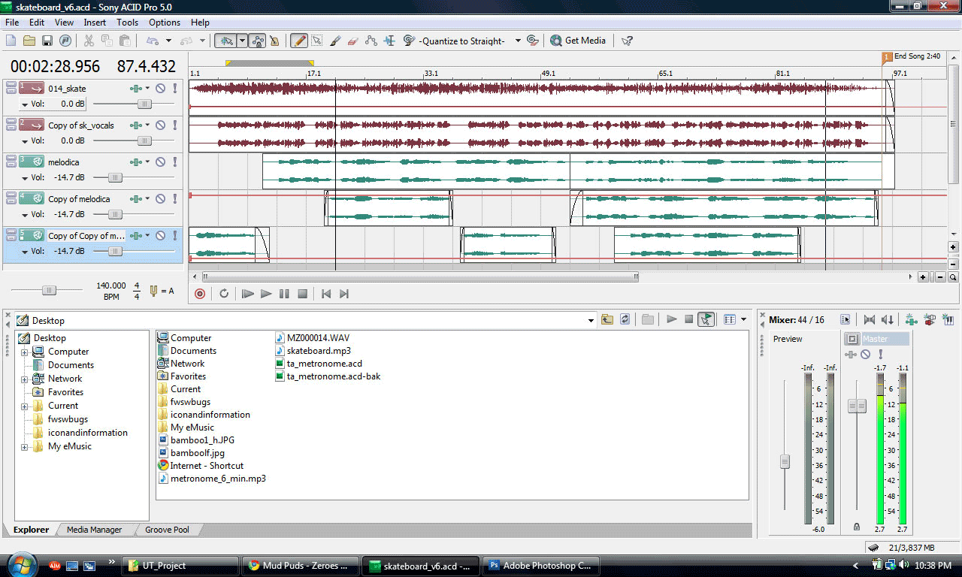Save the project with the floppy disk icon
The image size is (962, 577).
(47, 41)
